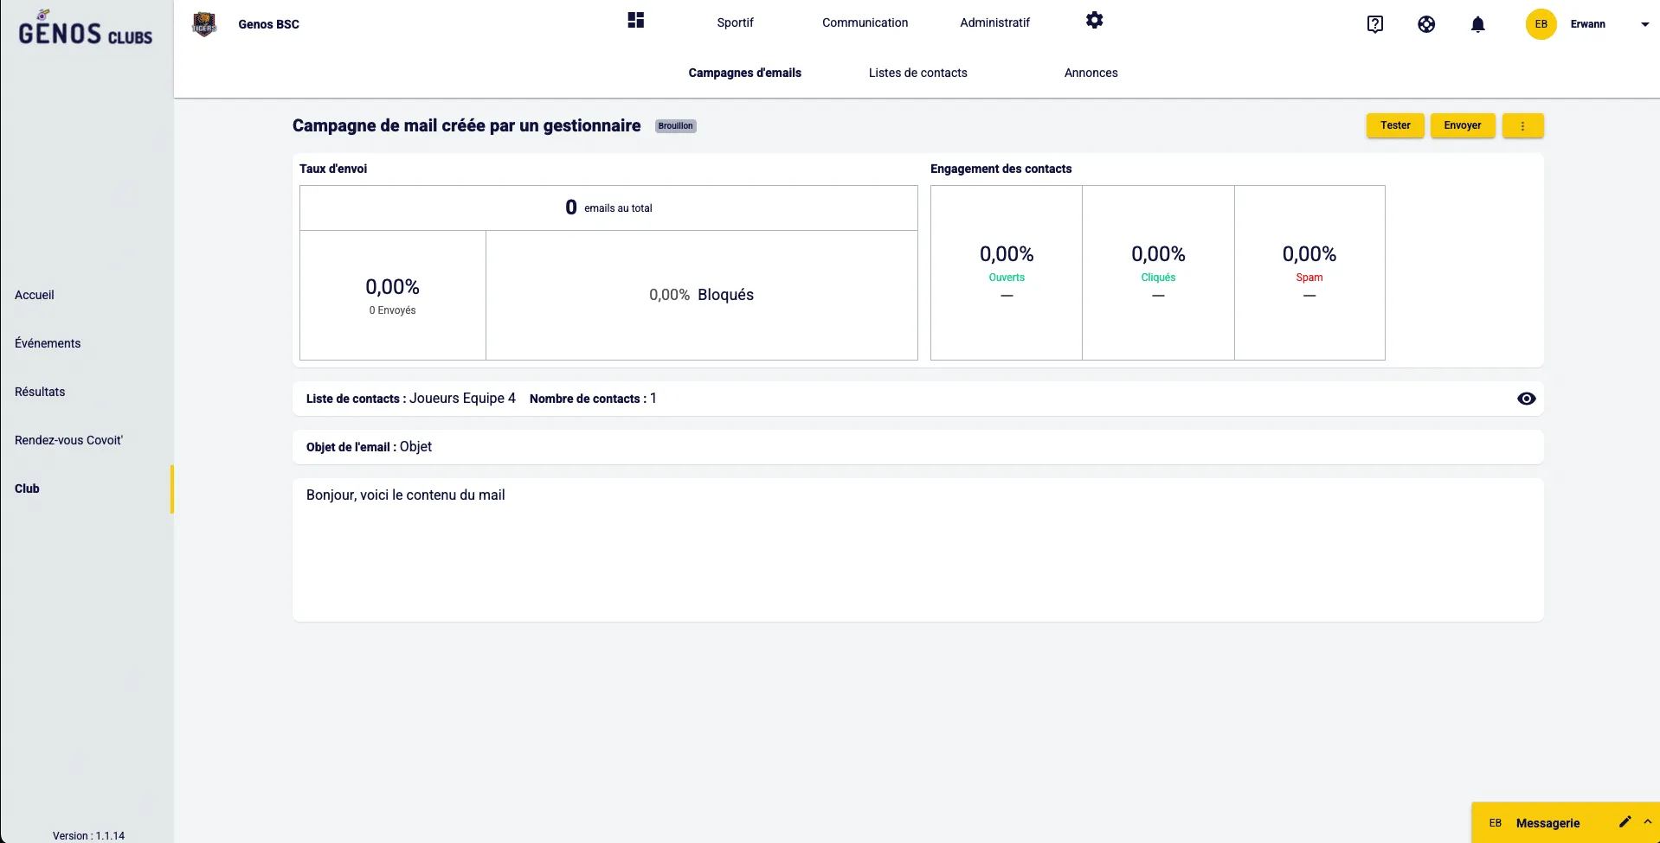
Task: Open Rendez-vous Covoit' in the sidebar
Action: [68, 440]
